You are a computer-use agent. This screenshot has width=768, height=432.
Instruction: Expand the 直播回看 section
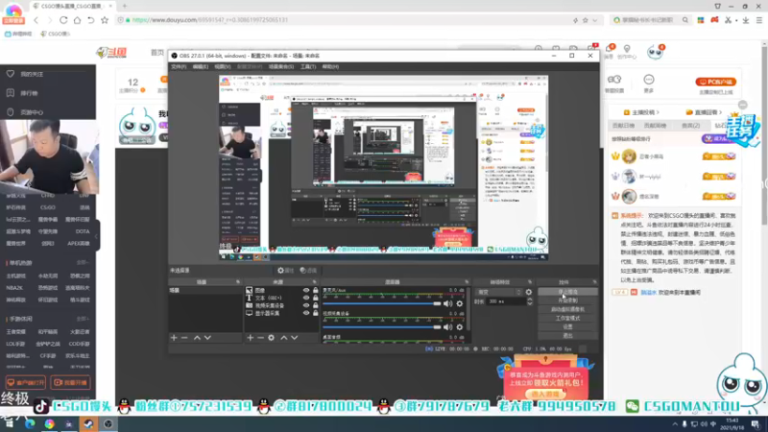705,112
